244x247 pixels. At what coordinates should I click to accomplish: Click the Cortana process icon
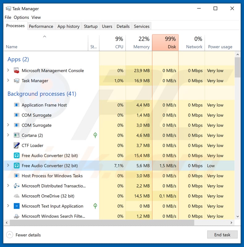pyautogui.click(x=16, y=135)
